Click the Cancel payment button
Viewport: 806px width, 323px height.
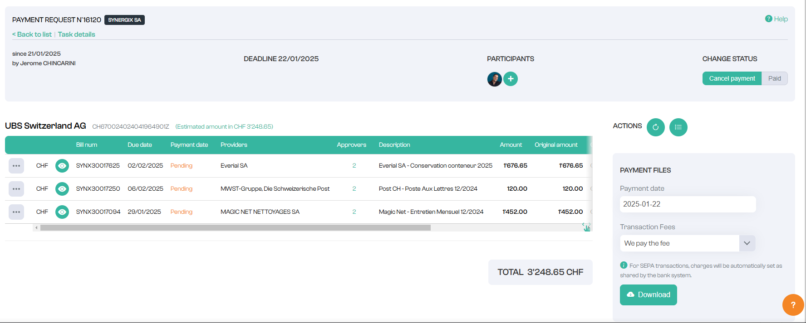click(732, 78)
